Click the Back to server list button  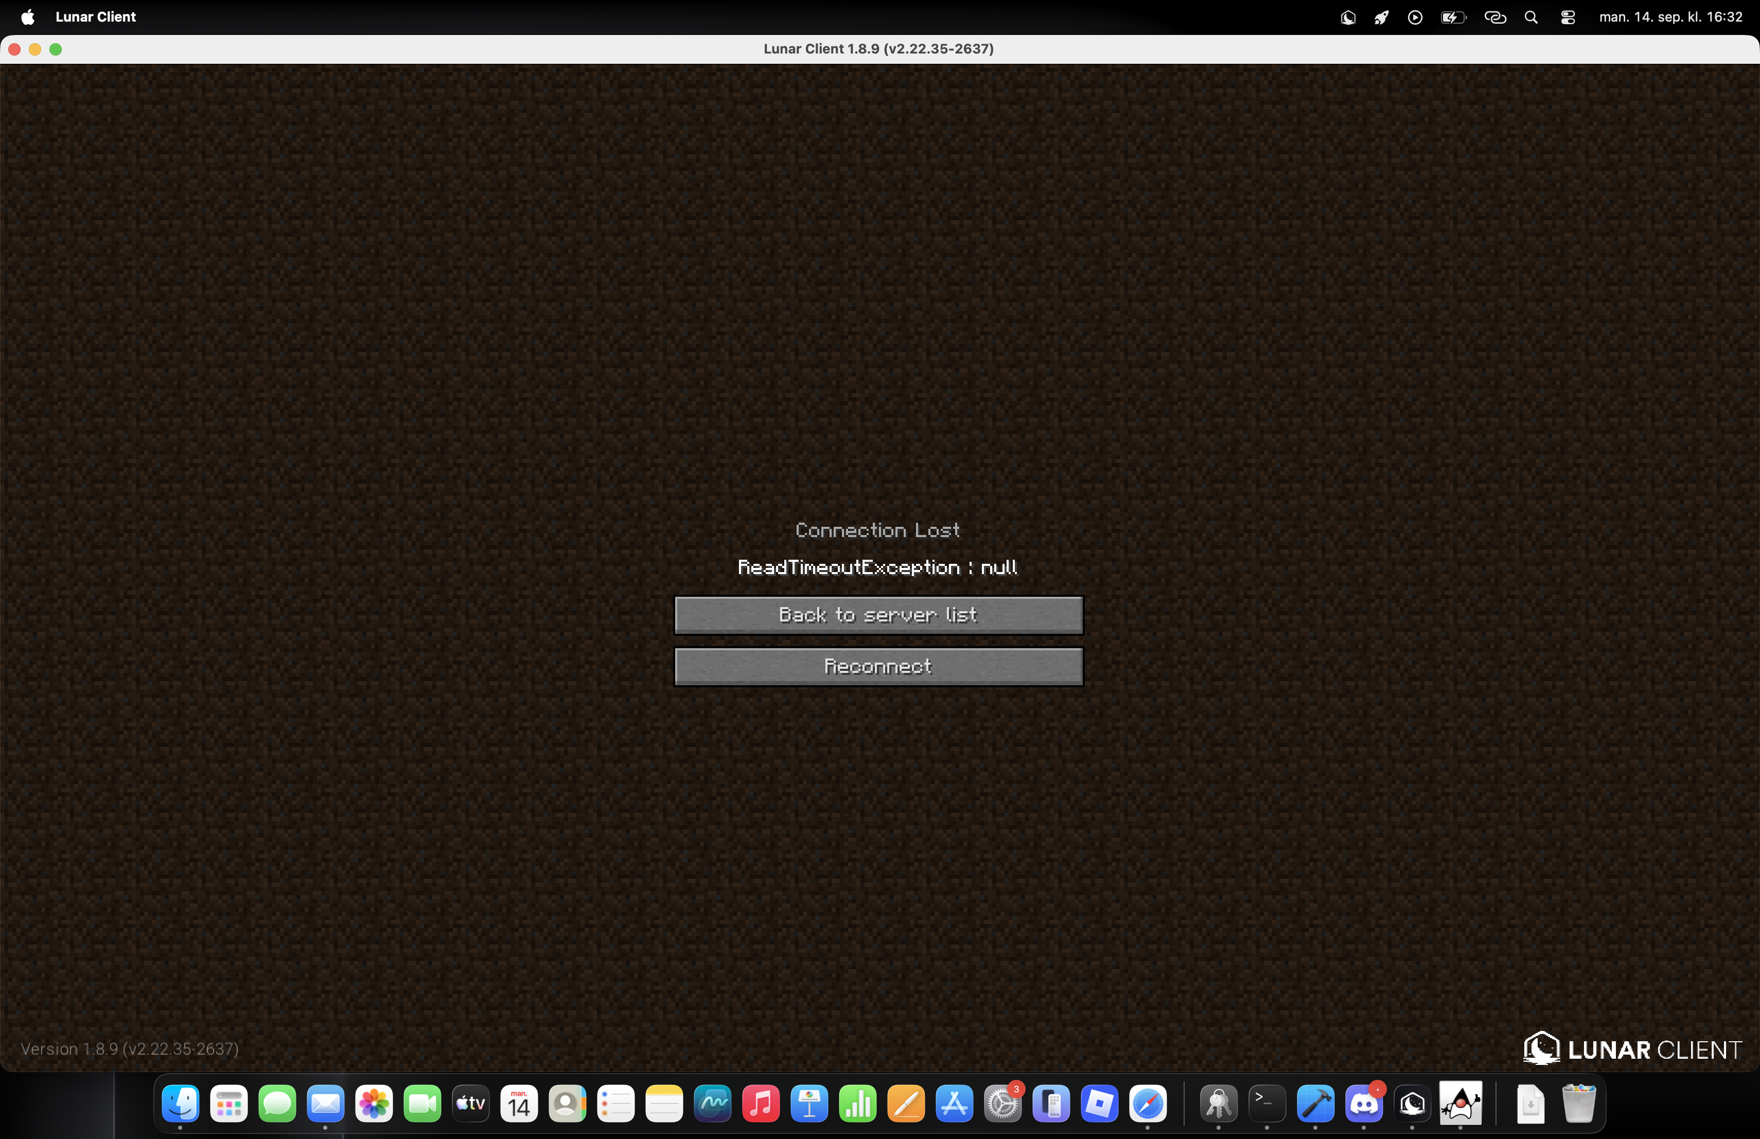(878, 615)
